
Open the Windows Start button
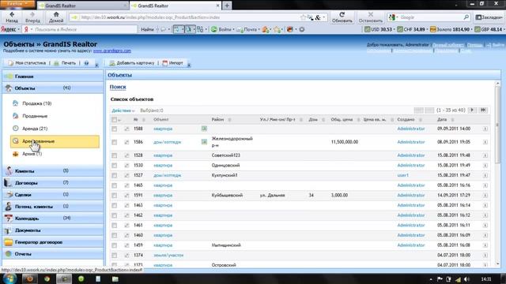9,278
